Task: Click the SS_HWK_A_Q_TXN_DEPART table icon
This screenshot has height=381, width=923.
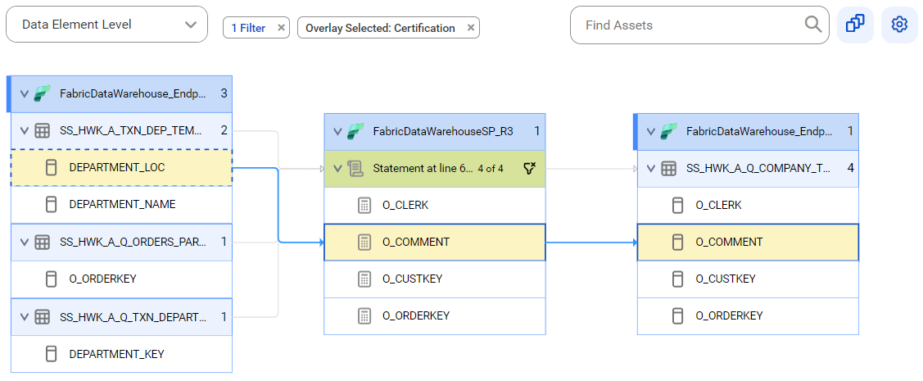Action: 42,317
